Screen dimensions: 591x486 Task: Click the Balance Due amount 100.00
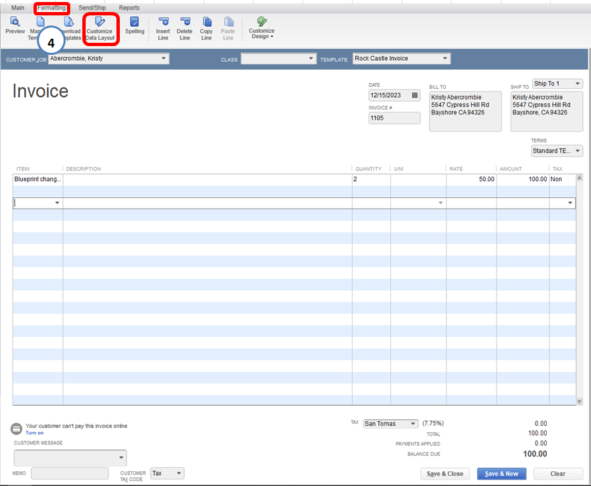coord(535,454)
